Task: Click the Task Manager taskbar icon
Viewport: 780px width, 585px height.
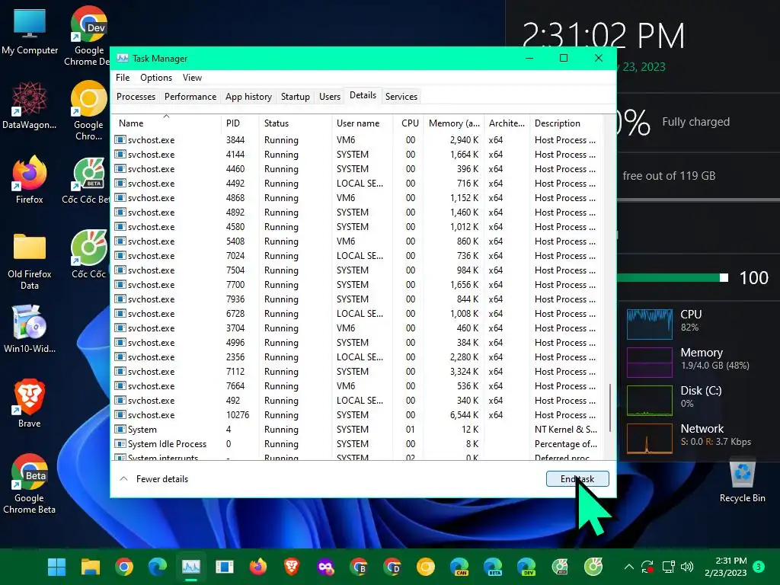Action: tap(191, 567)
